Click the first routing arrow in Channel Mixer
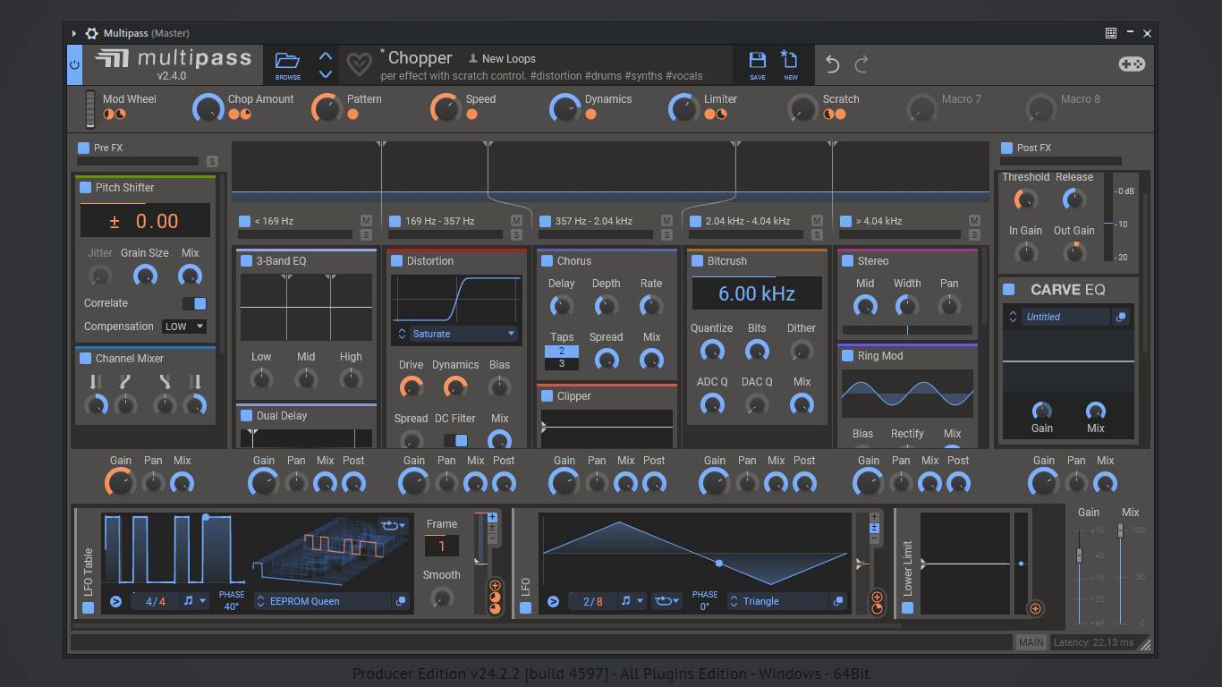Image resolution: width=1222 pixels, height=687 pixels. click(x=95, y=382)
